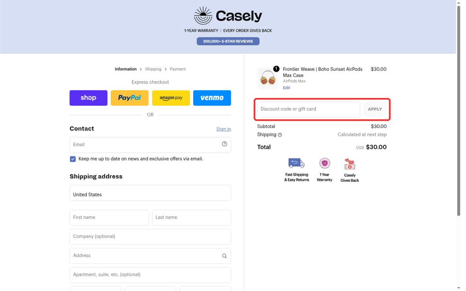Viewport: 466px width, 291px height.
Task: Click the item quantity badge showing 1
Action: (x=276, y=69)
